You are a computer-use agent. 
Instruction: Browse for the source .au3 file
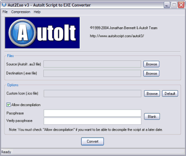coord(151,64)
